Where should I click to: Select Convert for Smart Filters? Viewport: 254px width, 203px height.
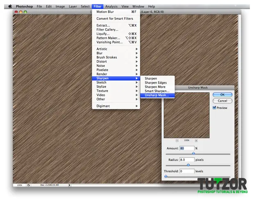(x=116, y=18)
